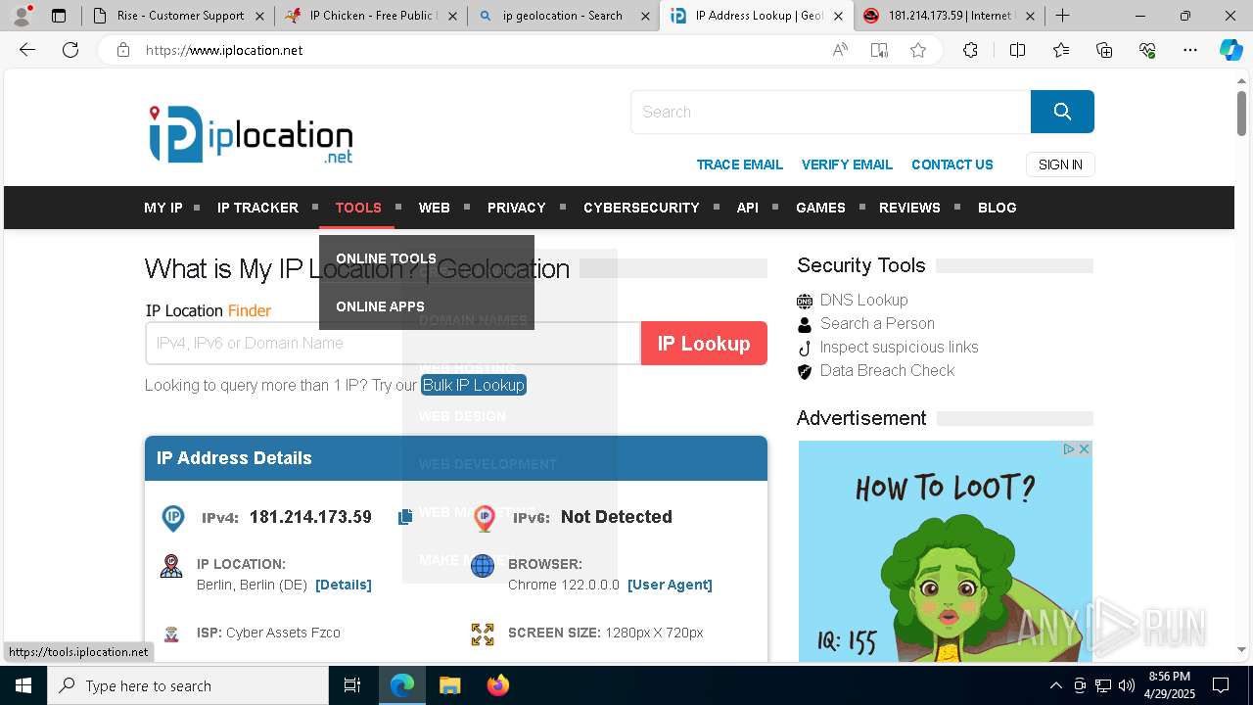Open Collections icon in toolbar
This screenshot has width=1253, height=705.
pos(1104,50)
